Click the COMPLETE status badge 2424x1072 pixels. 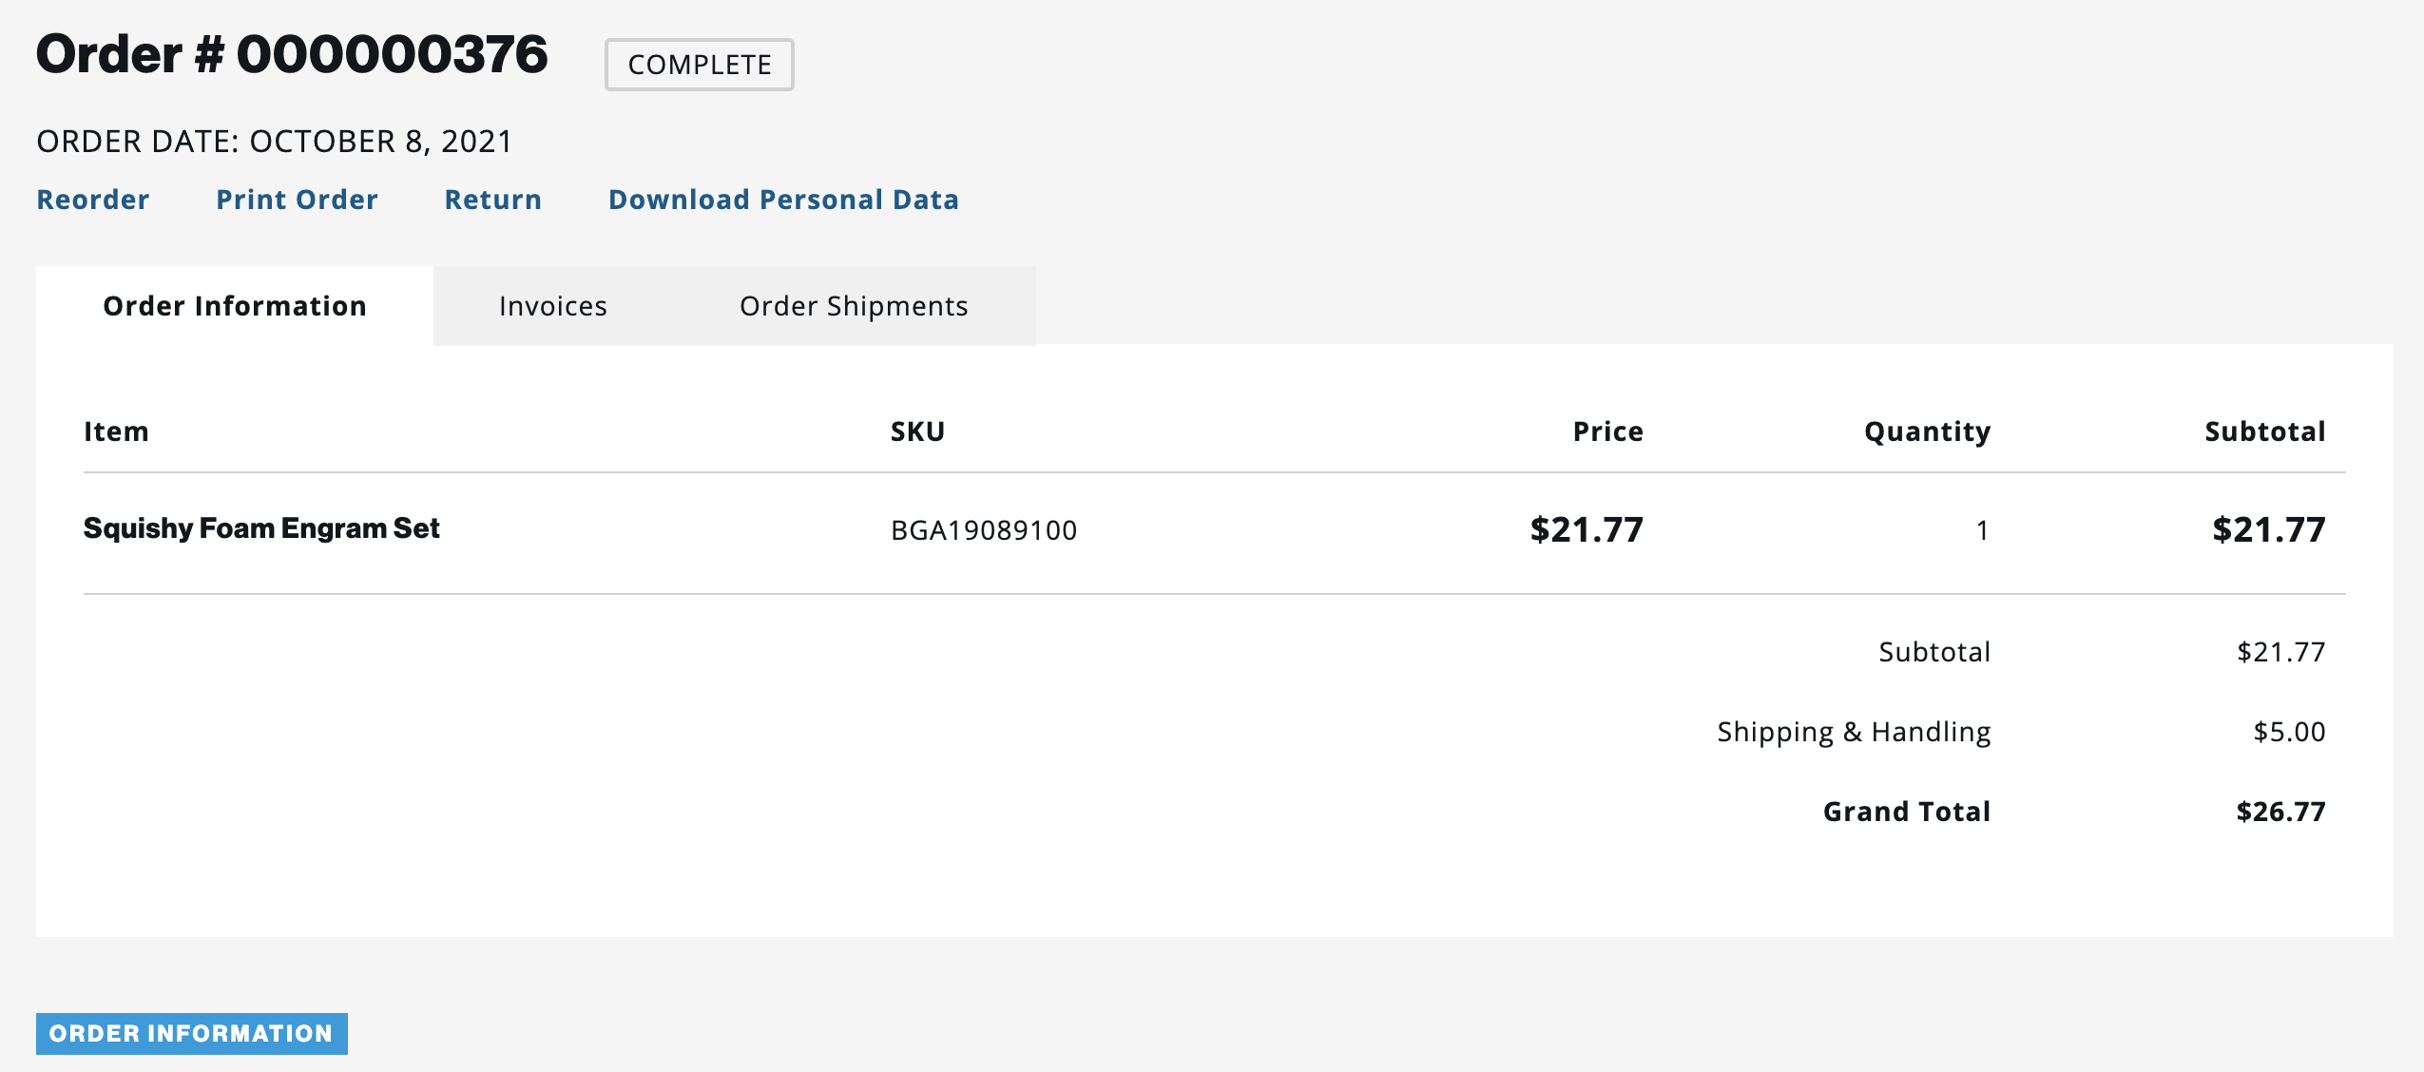click(x=700, y=65)
